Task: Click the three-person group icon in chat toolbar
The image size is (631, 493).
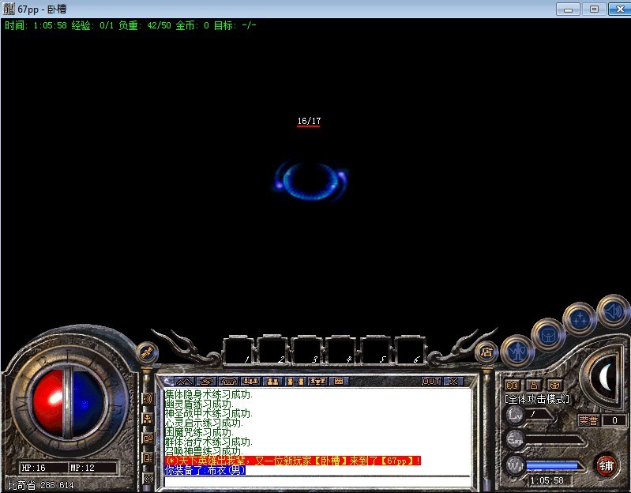Action: pyautogui.click(x=250, y=381)
